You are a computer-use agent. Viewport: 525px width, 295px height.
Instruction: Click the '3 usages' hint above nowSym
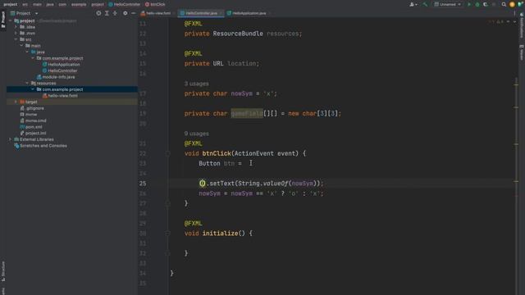(x=197, y=84)
